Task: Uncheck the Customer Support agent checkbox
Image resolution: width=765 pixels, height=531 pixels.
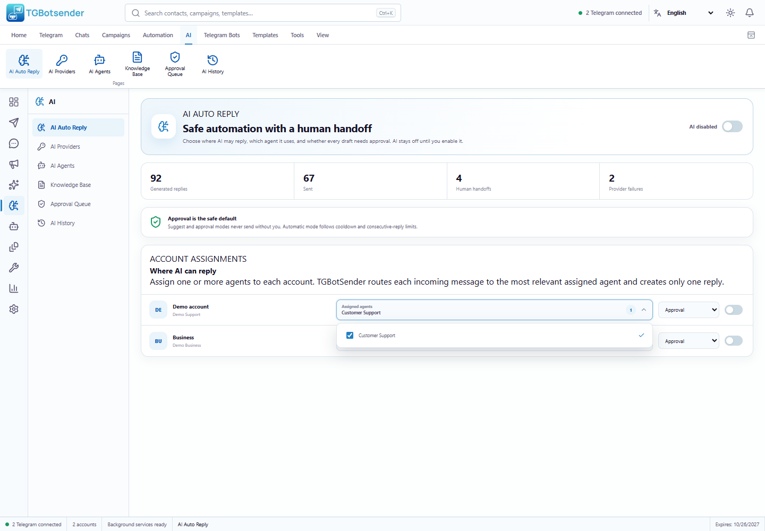Action: (350, 336)
